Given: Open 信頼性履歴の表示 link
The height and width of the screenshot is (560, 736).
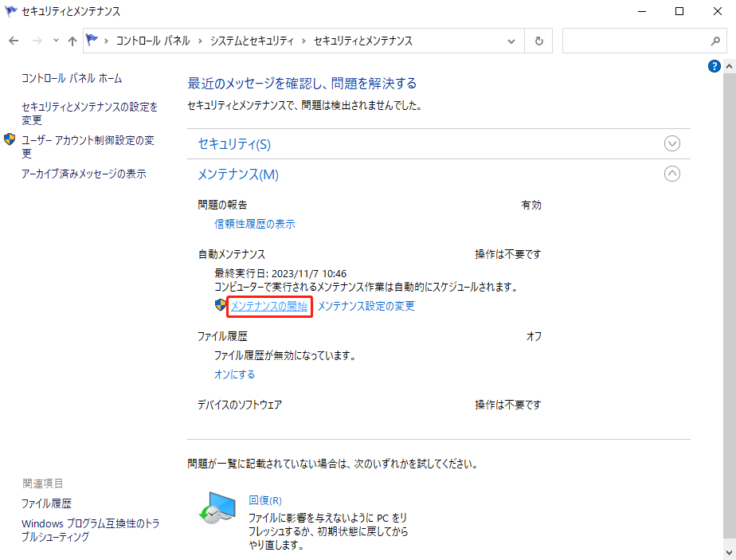Looking at the screenshot, I should (x=255, y=224).
